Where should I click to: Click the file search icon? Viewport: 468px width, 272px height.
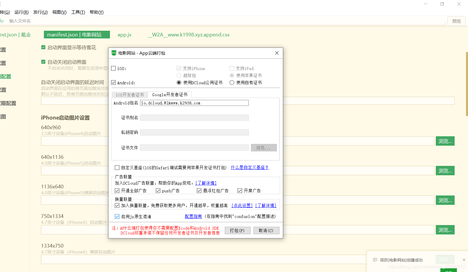[2, 21]
